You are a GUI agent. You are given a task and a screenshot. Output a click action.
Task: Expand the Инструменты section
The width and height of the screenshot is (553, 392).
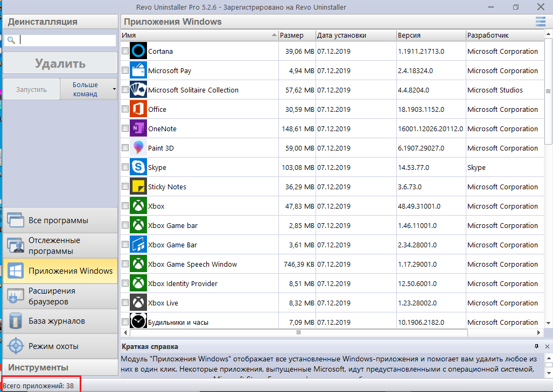pyautogui.click(x=60, y=367)
